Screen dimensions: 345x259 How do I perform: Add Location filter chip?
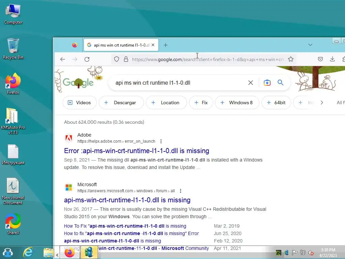coord(166,103)
